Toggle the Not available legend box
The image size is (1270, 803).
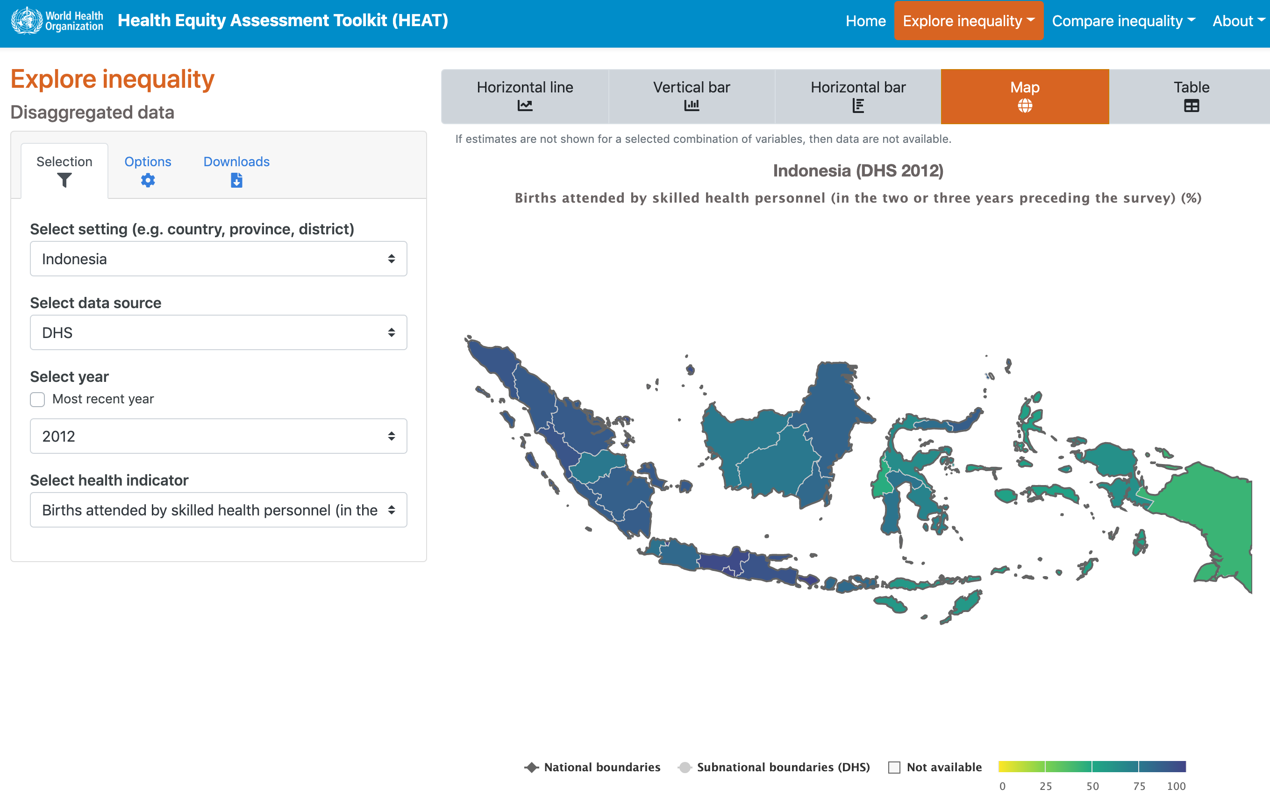tap(894, 767)
